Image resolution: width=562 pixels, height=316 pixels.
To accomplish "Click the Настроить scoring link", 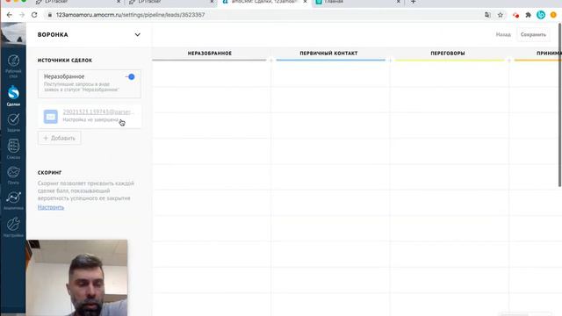I will pos(51,207).
